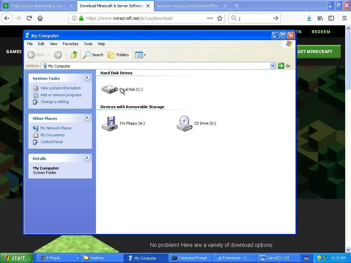Viewport: 351px width, 263px height.
Task: Click the green padlock security icon
Action: (x=81, y=18)
